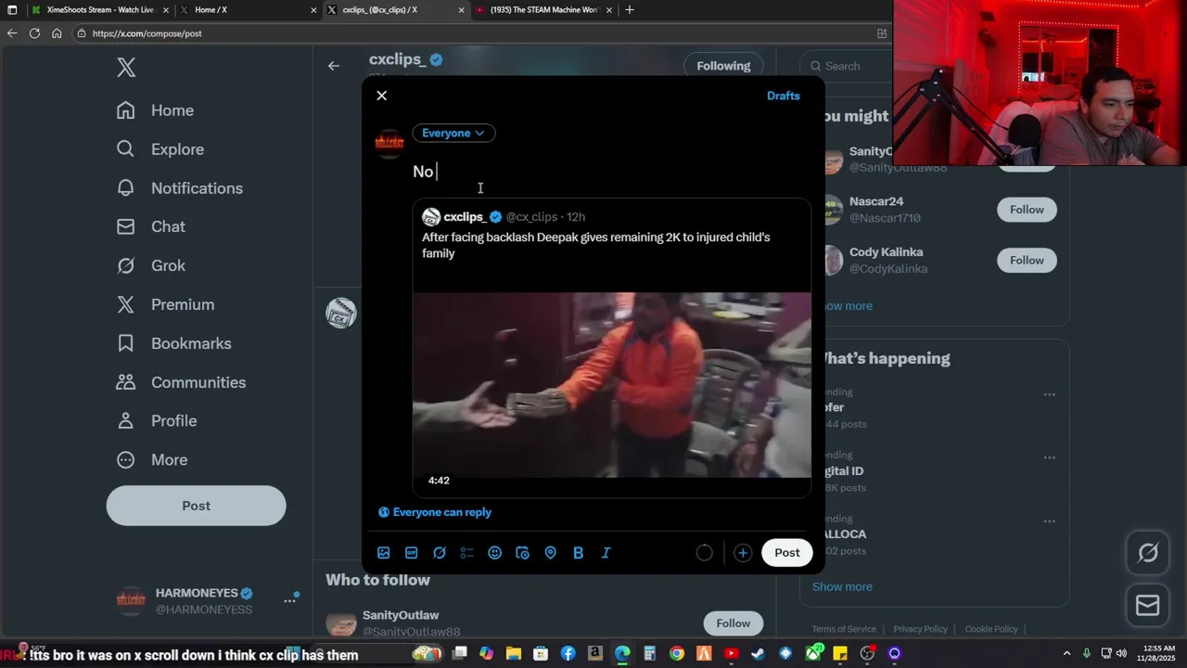
Task: Open Premium in sidebar
Action: 166,304
